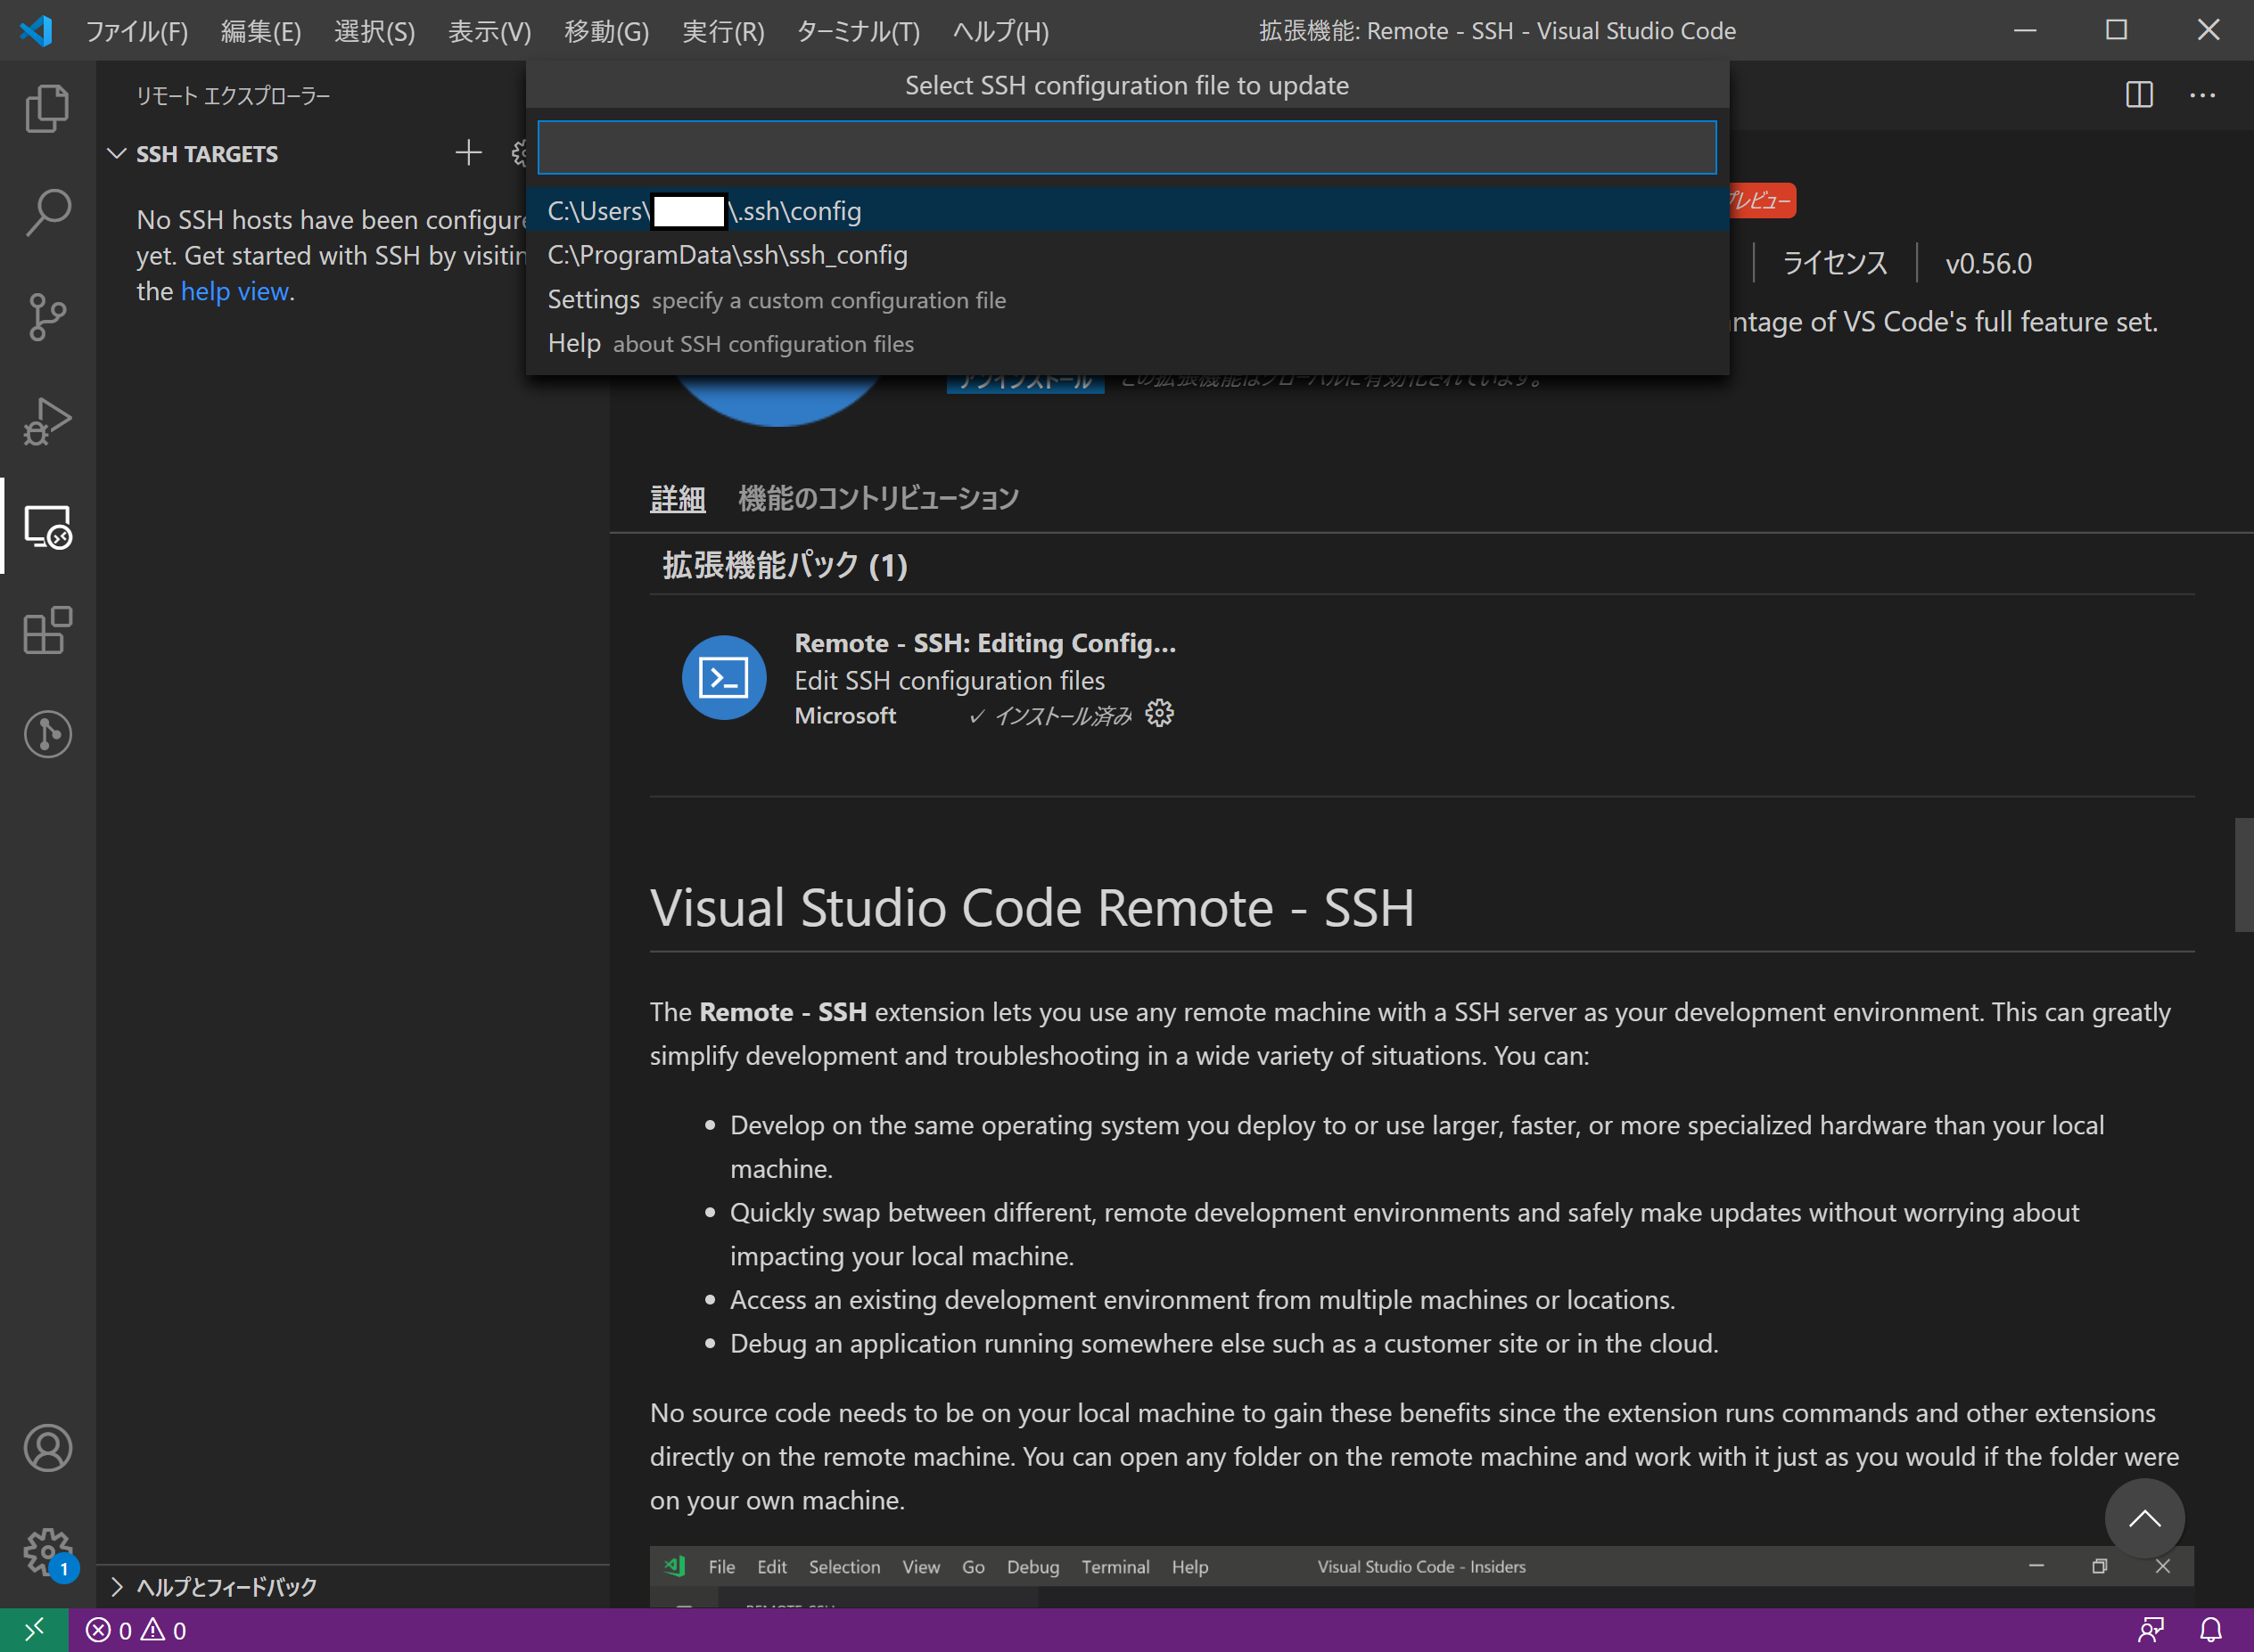This screenshot has height=1652, width=2254.
Task: Open the Manage gear with update badge
Action: (x=47, y=1553)
